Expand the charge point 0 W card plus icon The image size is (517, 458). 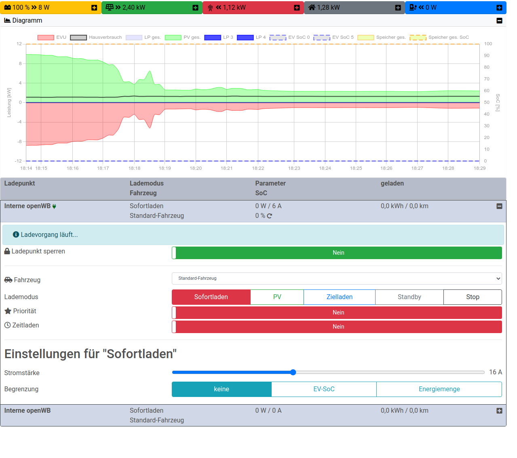point(499,8)
